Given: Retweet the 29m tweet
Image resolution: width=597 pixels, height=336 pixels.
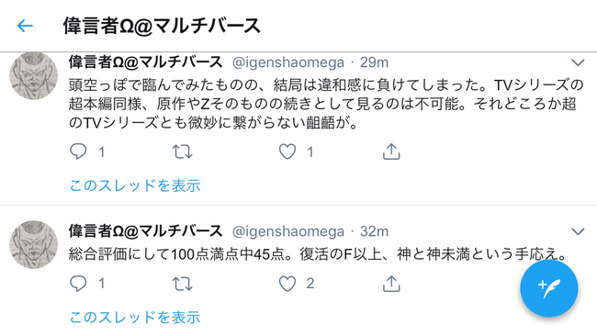Looking at the screenshot, I should tap(182, 151).
